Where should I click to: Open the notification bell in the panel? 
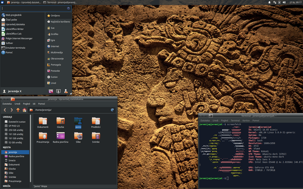click(x=269, y=2)
